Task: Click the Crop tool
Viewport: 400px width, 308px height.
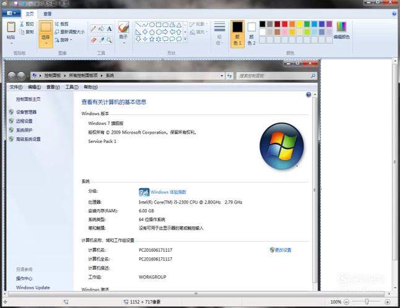Action: pos(61,24)
